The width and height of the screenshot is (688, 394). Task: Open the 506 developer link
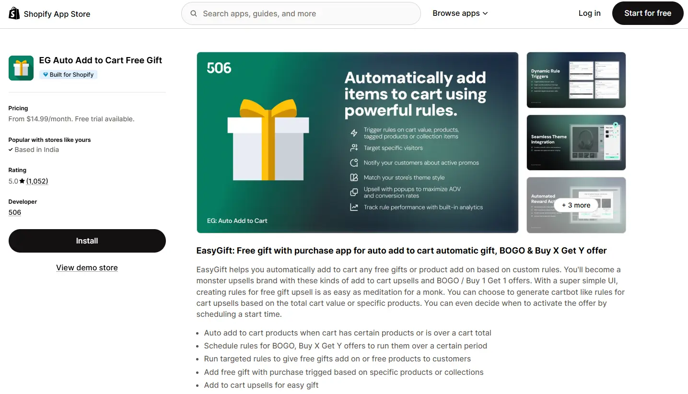15,212
